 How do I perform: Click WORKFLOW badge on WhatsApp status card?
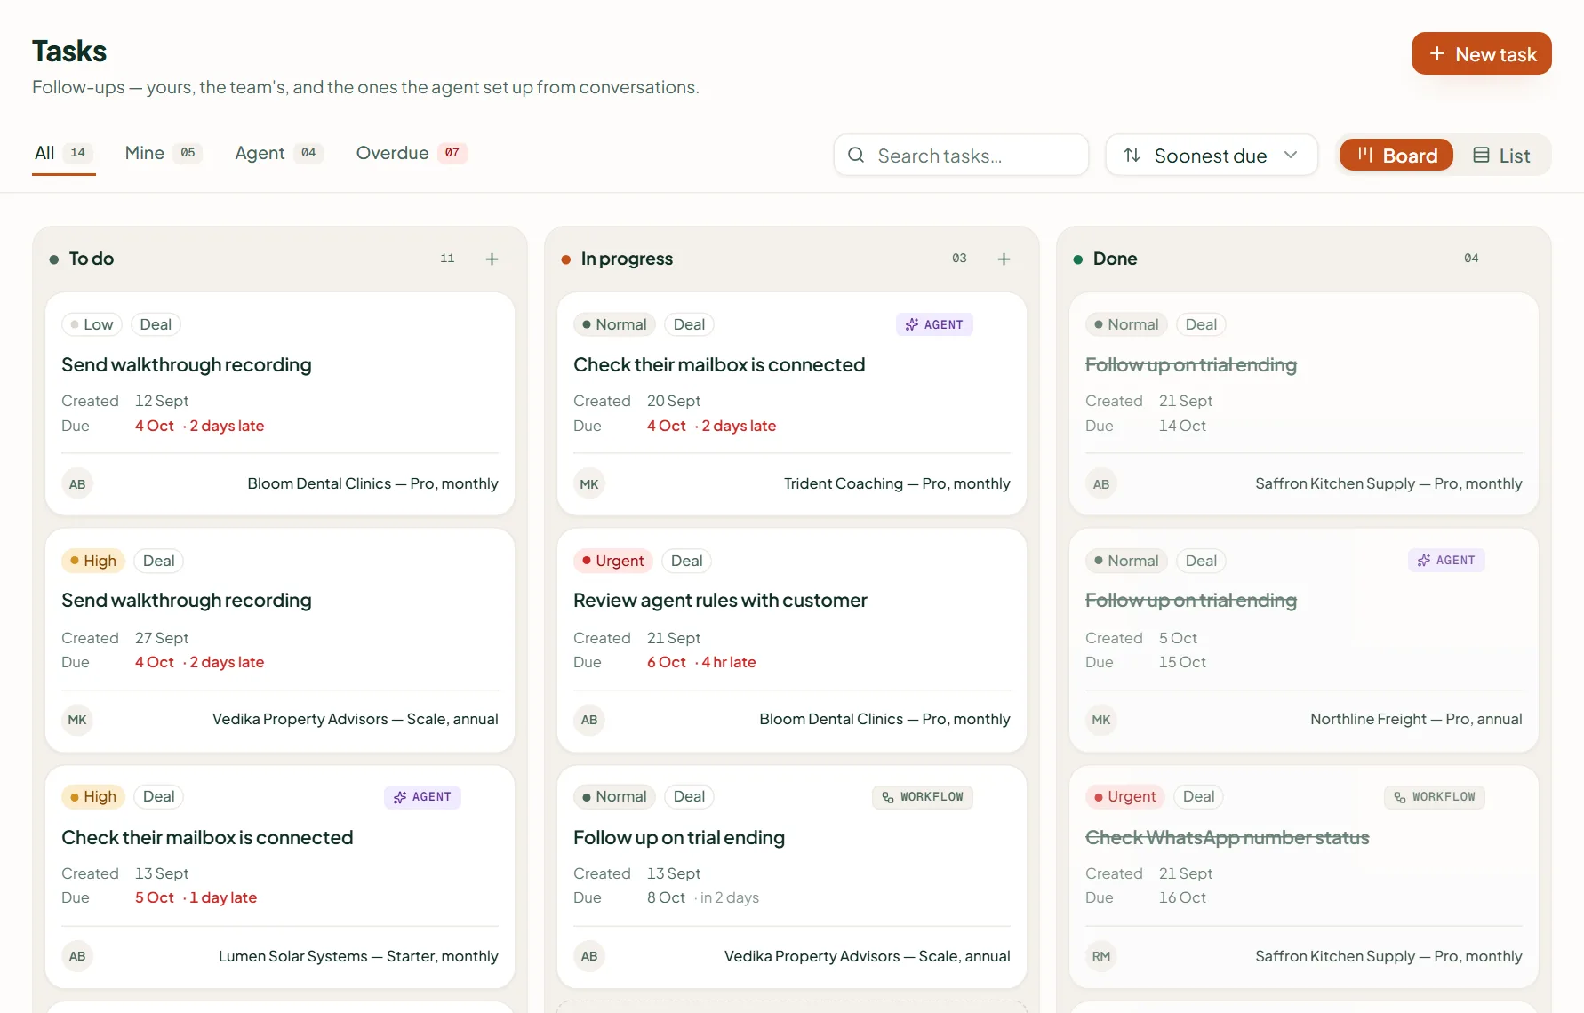click(x=1435, y=797)
